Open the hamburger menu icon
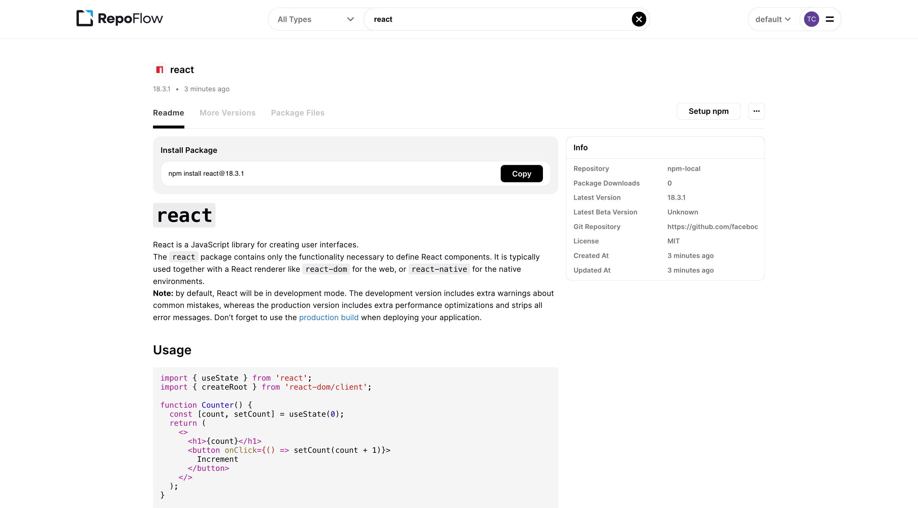This screenshot has width=918, height=508. 830,19
